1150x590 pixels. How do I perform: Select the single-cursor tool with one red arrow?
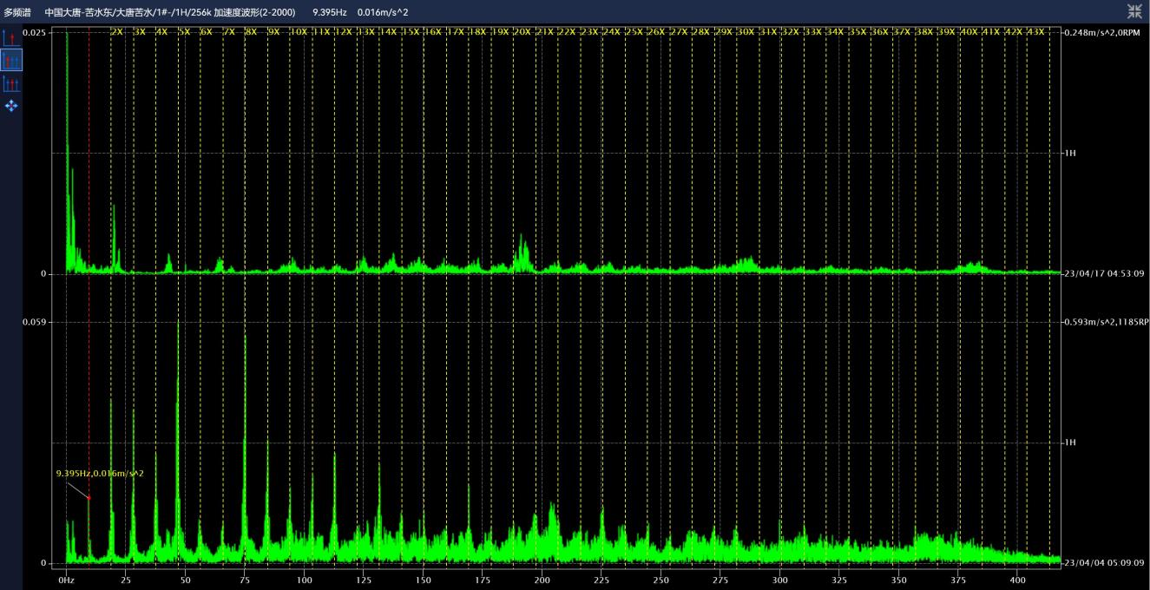coord(11,38)
